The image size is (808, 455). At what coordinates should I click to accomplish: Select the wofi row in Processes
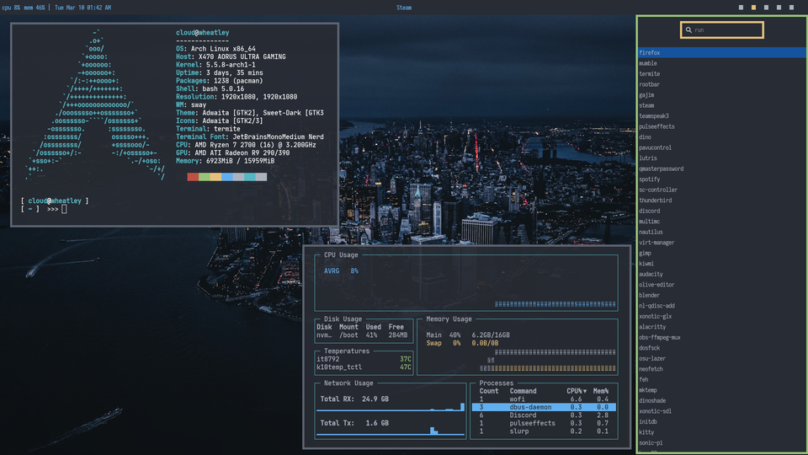point(544,399)
